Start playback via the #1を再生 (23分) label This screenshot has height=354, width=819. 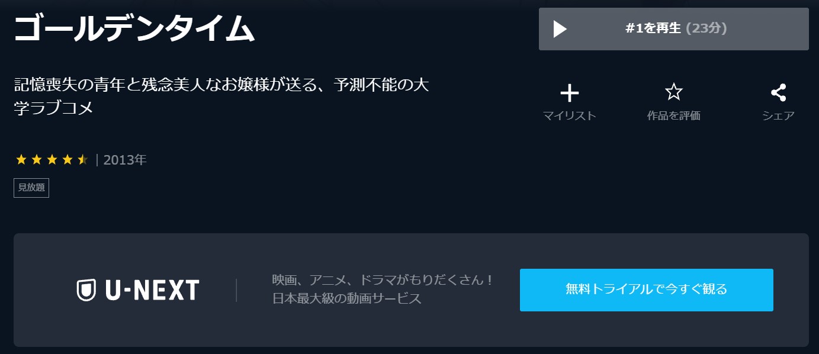[676, 28]
